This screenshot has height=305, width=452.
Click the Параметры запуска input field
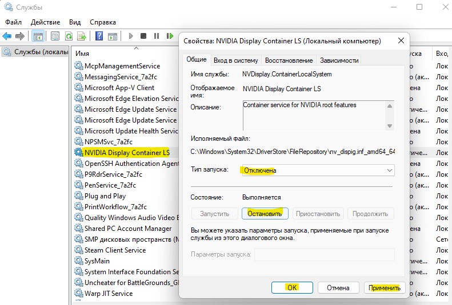[x=325, y=254]
